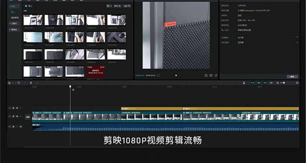Undo the last edit in timeline toolbar

click(x=18, y=83)
